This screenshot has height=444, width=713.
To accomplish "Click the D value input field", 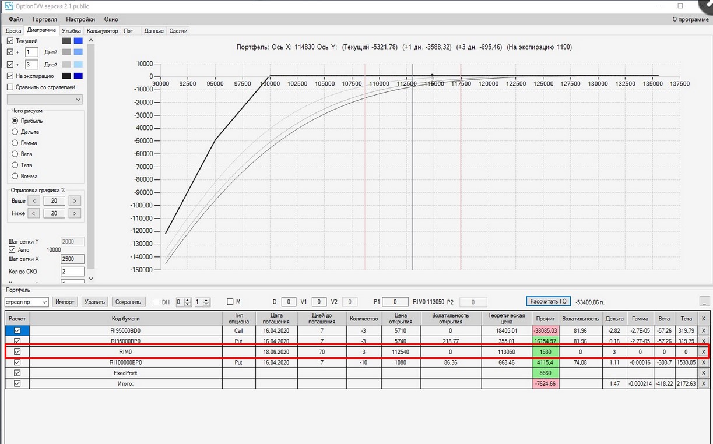I will [289, 302].
